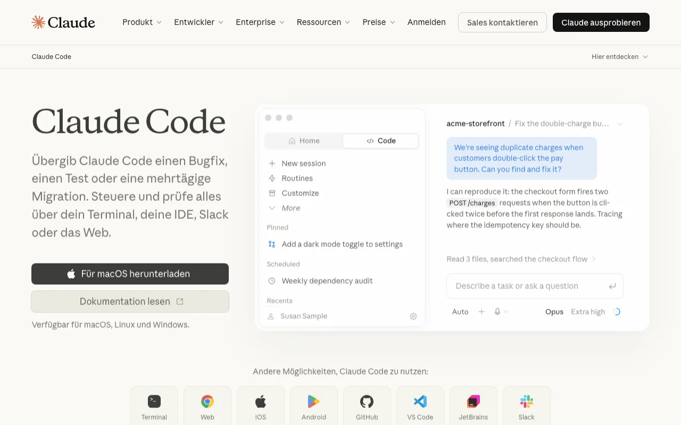Viewport: 681px width, 425px height.
Task: Click the Fix the double-charge session title
Action: click(562, 124)
